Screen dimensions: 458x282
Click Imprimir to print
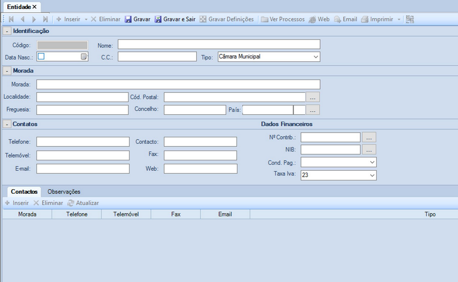(x=377, y=19)
